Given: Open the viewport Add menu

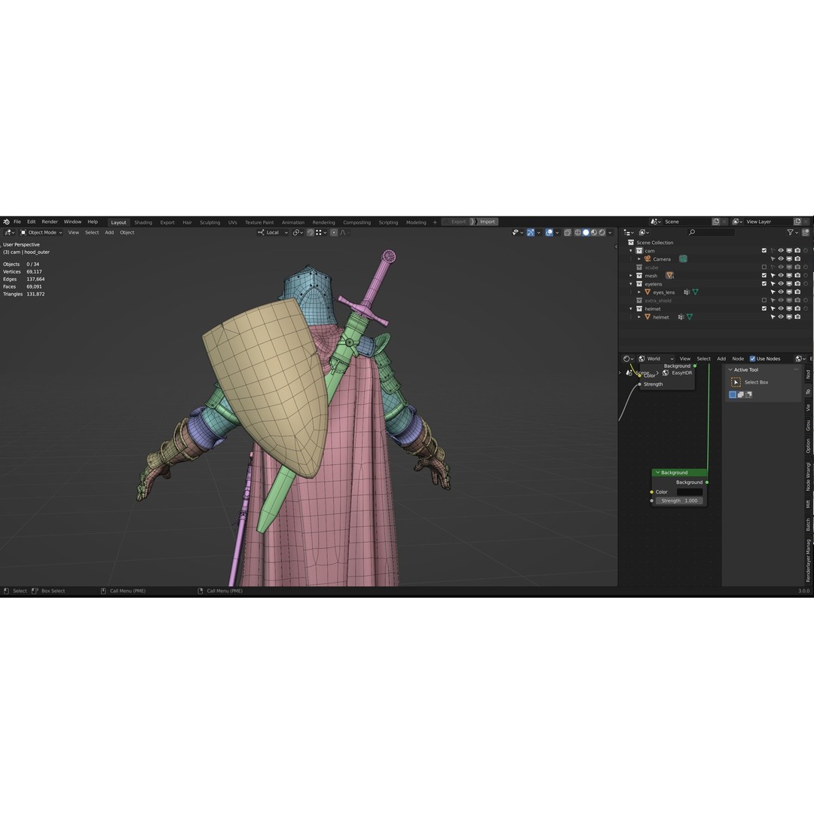Looking at the screenshot, I should pos(109,233).
